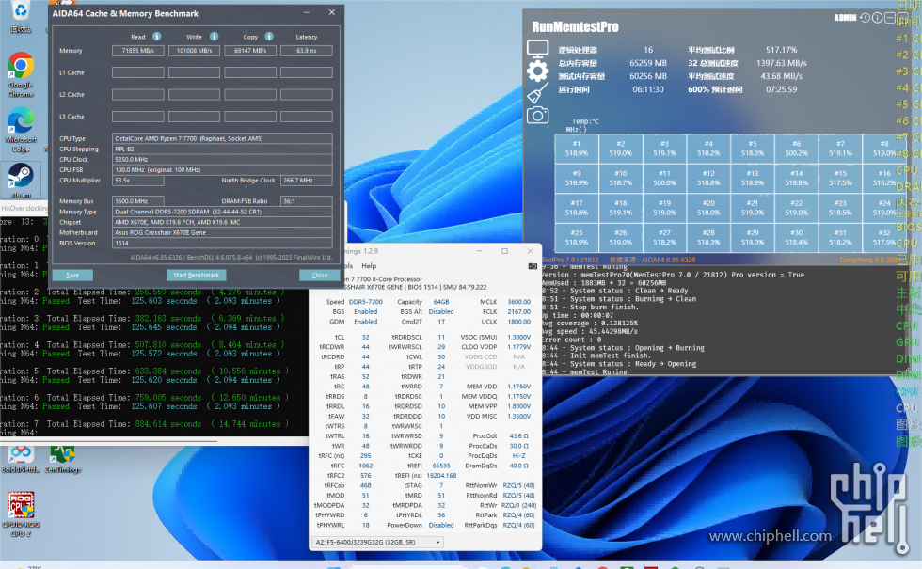This screenshot has width=922, height=569.
Task: Click the RunMemtestPro camera screenshot icon
Action: pos(537,115)
